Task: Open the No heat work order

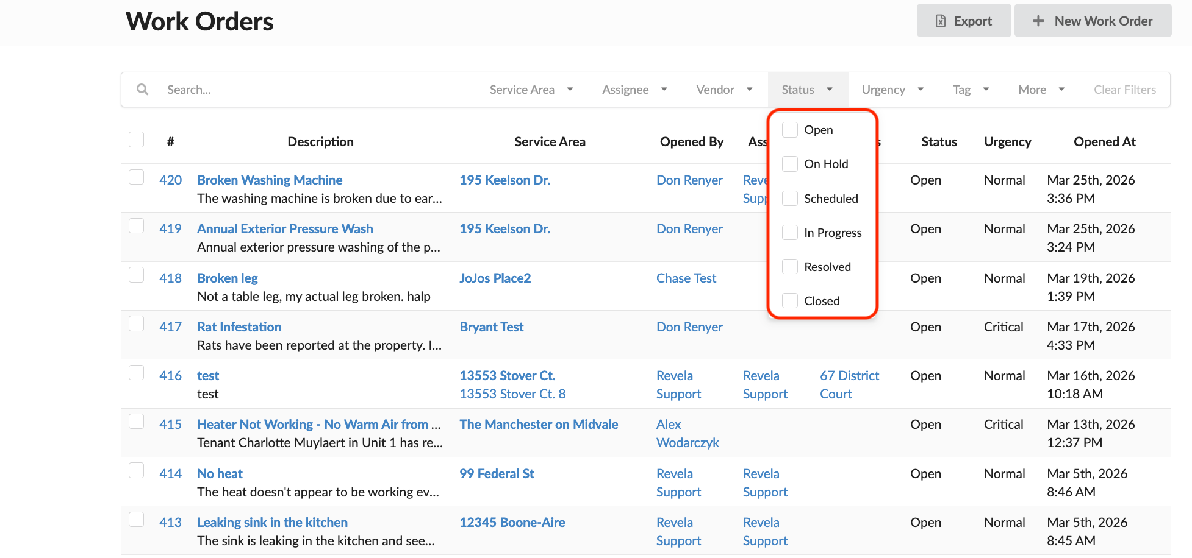Action: pos(220,474)
